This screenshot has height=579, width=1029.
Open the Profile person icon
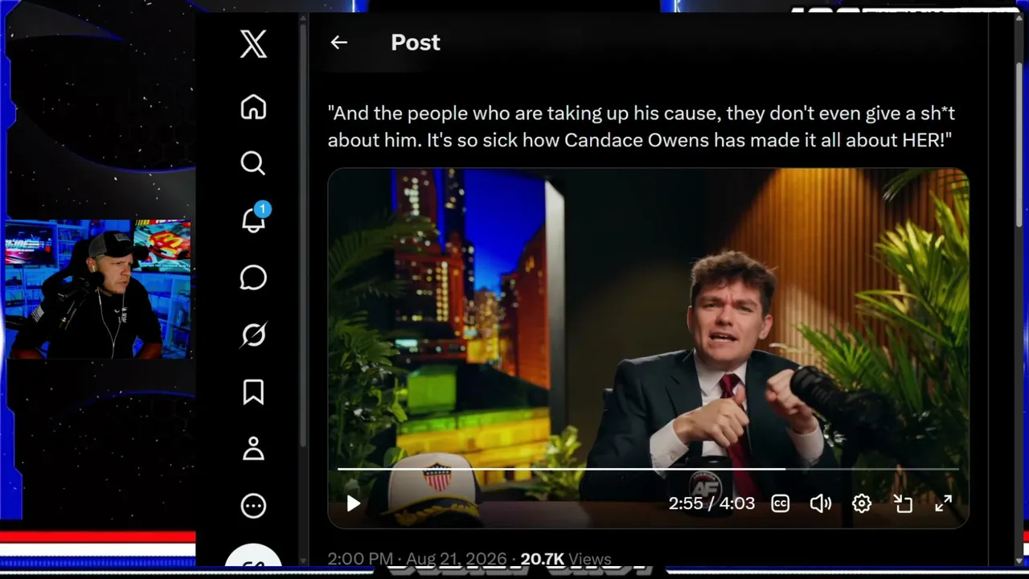pyautogui.click(x=253, y=449)
